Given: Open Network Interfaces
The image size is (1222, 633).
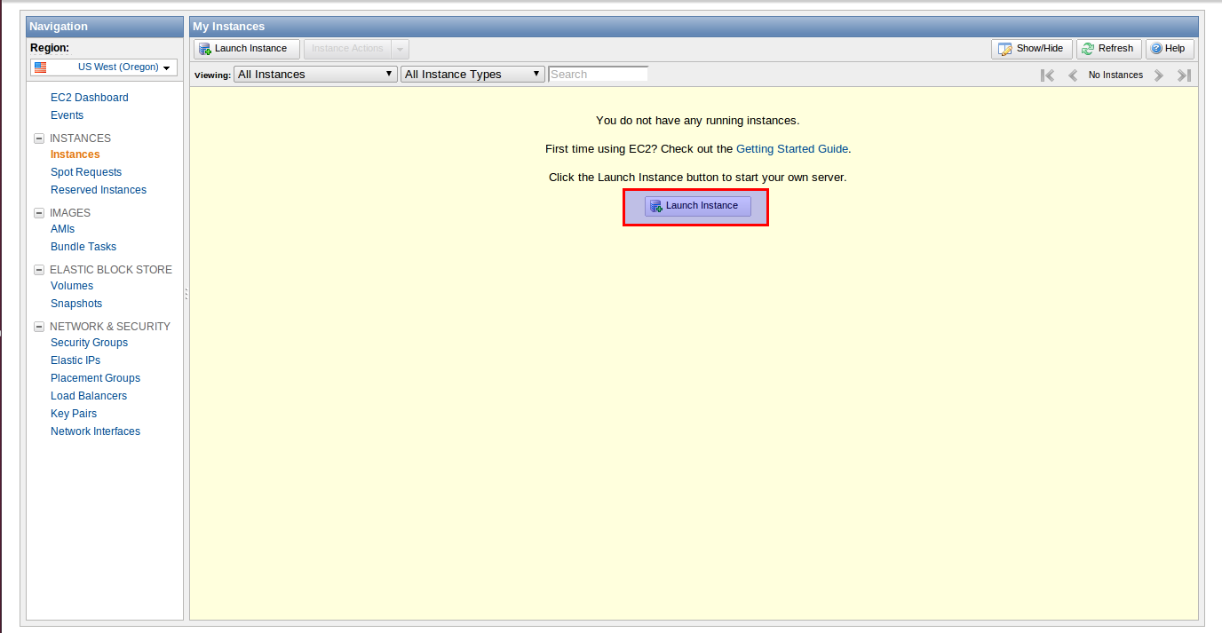Looking at the screenshot, I should [96, 431].
